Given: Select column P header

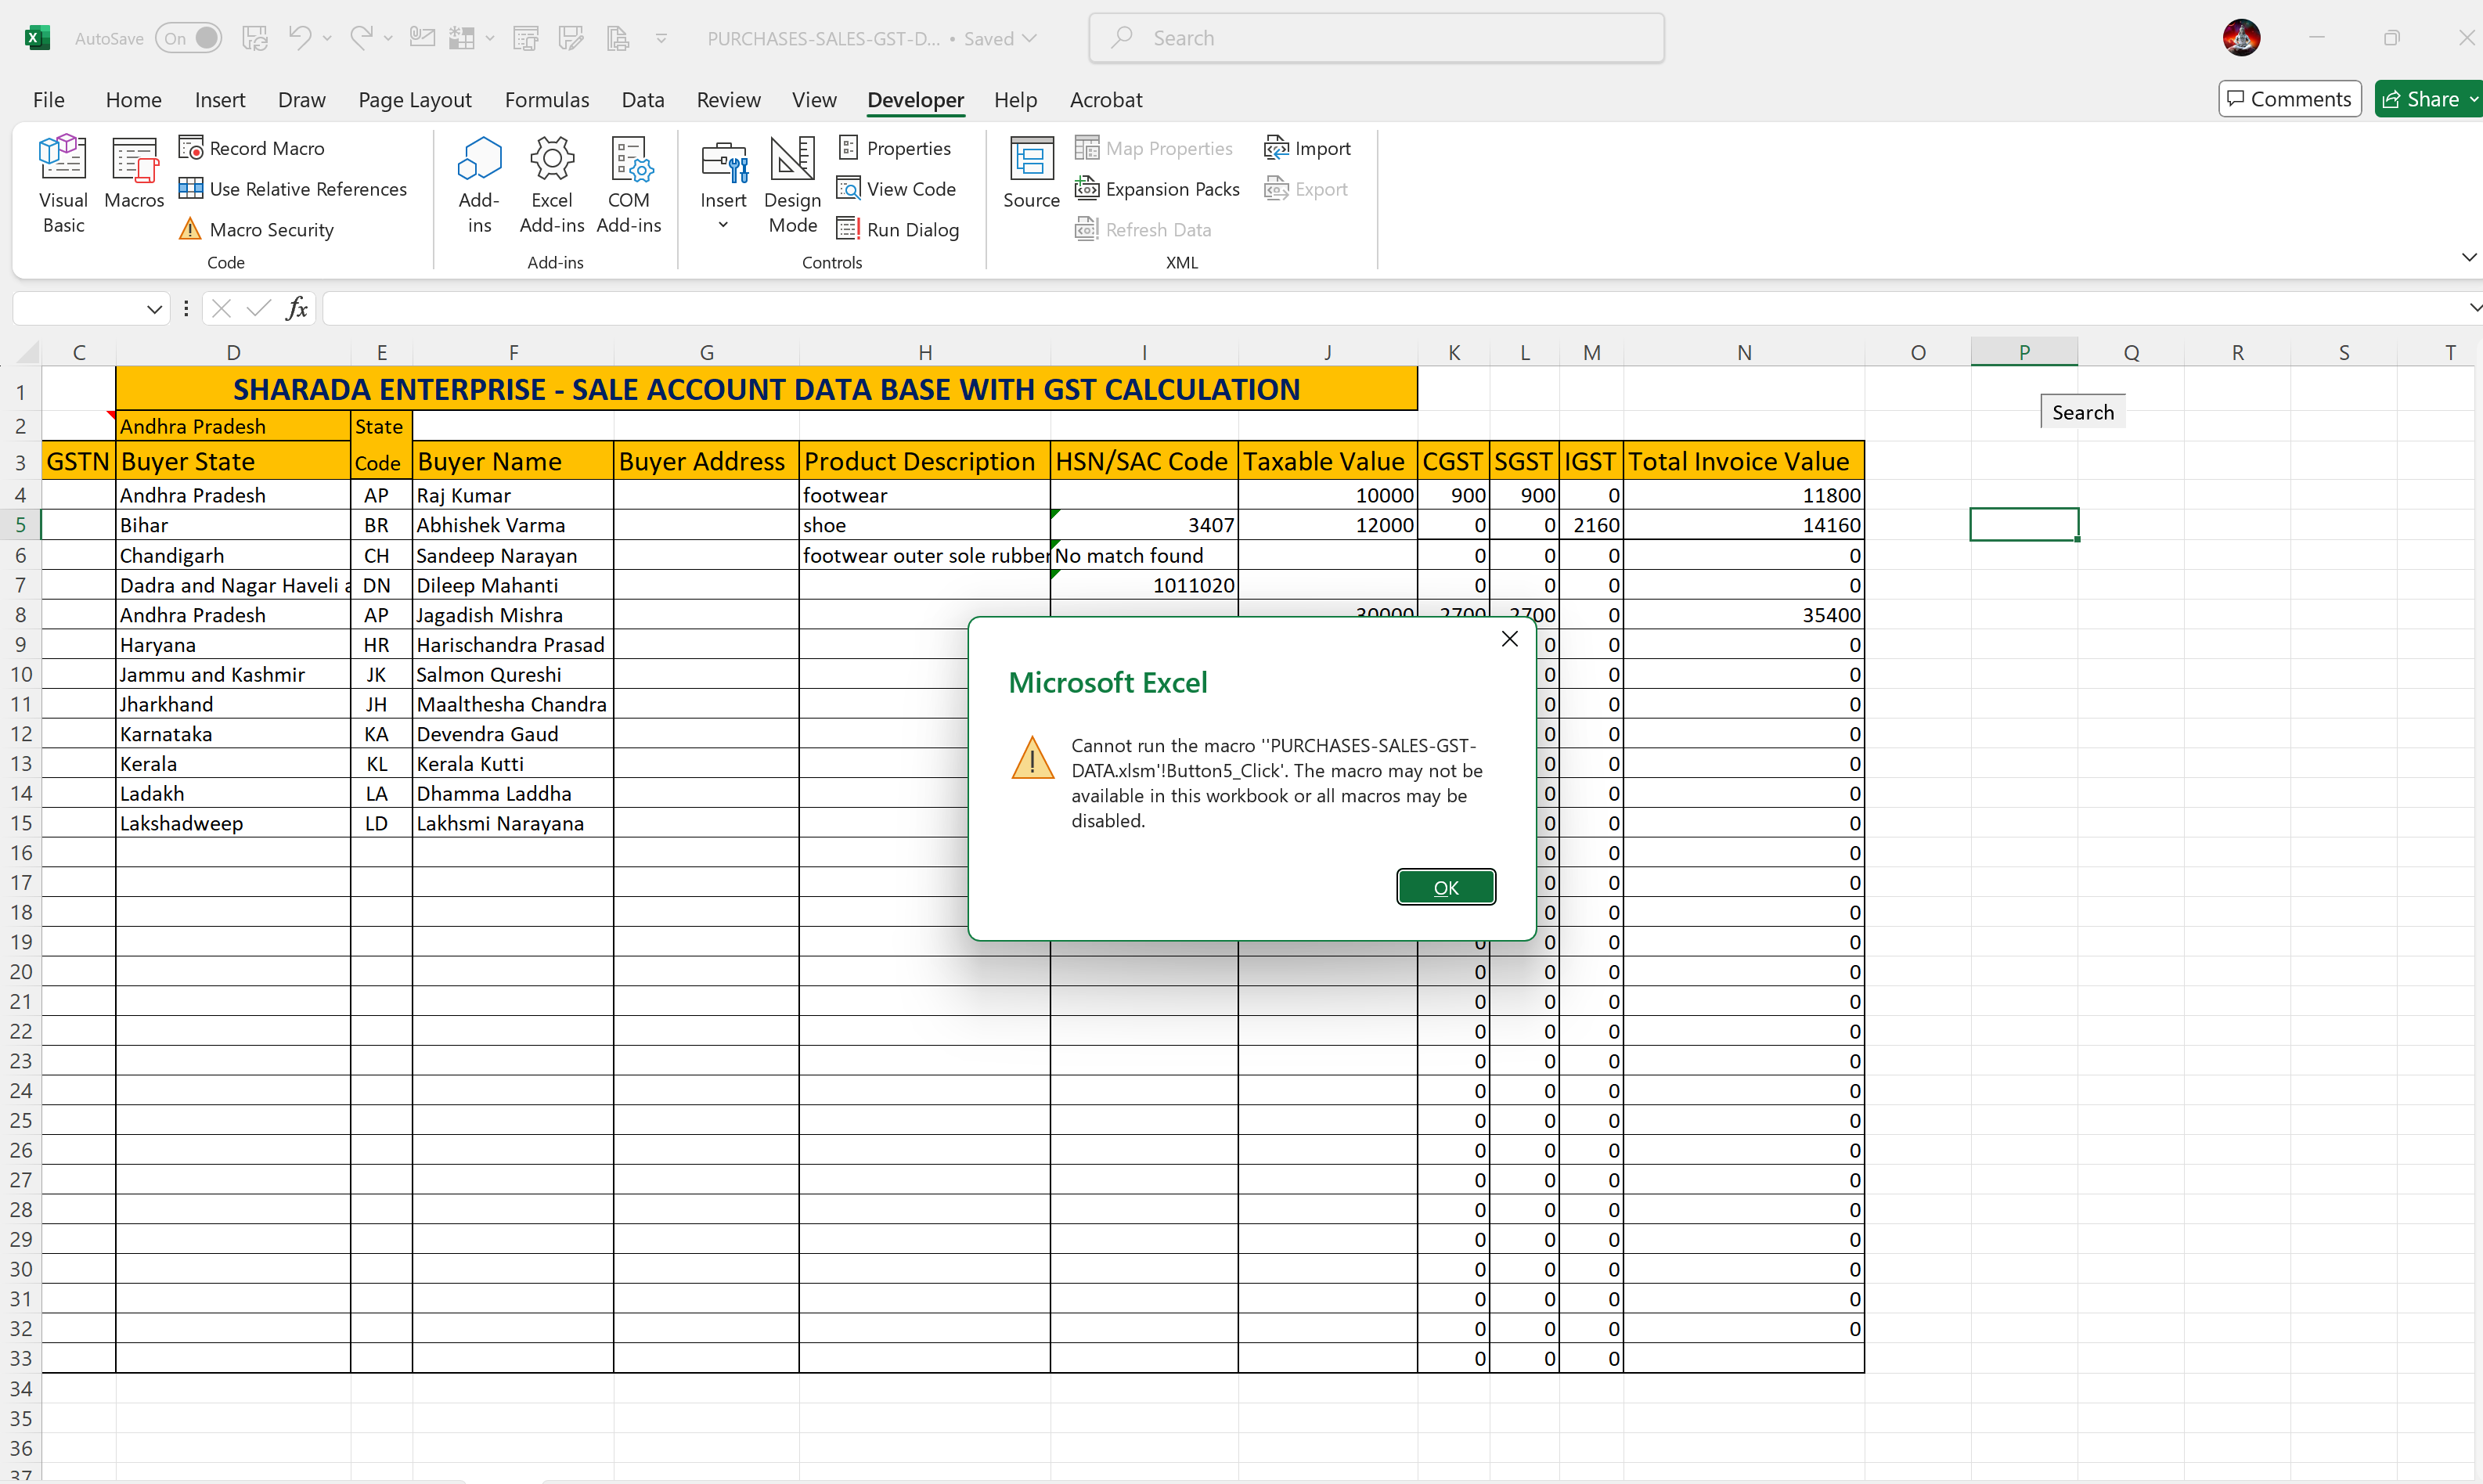Looking at the screenshot, I should pyautogui.click(x=2024, y=352).
